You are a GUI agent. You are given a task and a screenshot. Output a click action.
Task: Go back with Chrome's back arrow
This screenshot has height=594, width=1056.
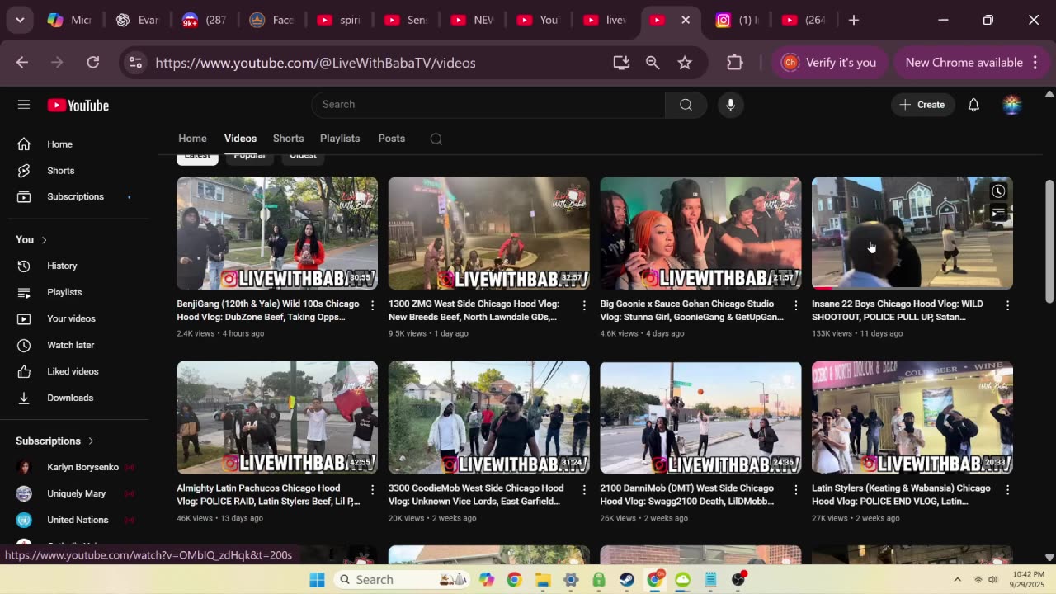pyautogui.click(x=22, y=63)
